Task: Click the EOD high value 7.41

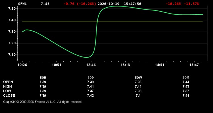Action: tap(91, 86)
